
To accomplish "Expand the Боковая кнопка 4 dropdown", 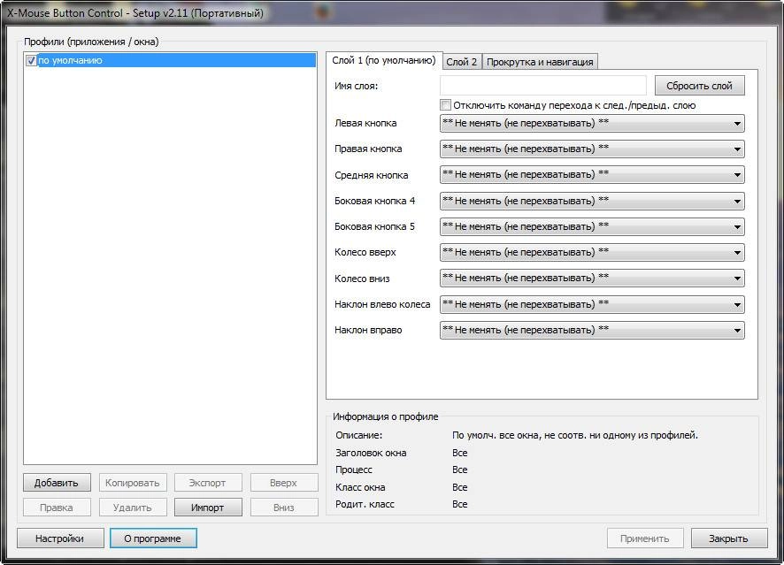I will click(592, 201).
